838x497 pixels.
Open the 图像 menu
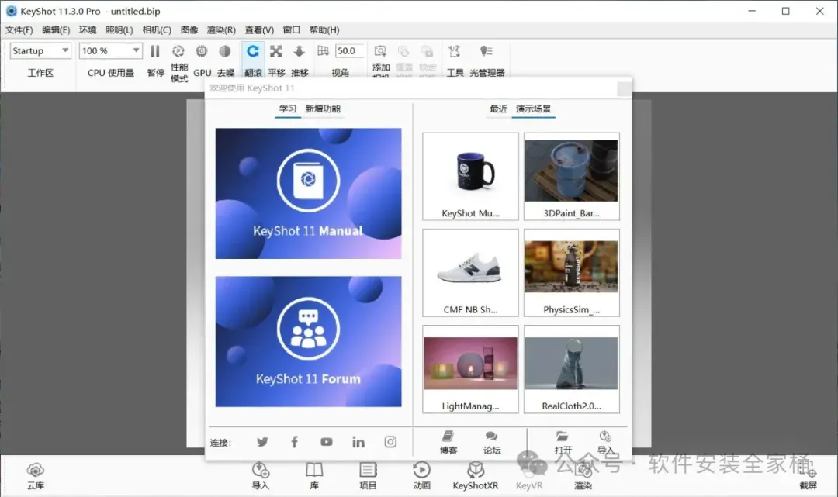(x=189, y=30)
